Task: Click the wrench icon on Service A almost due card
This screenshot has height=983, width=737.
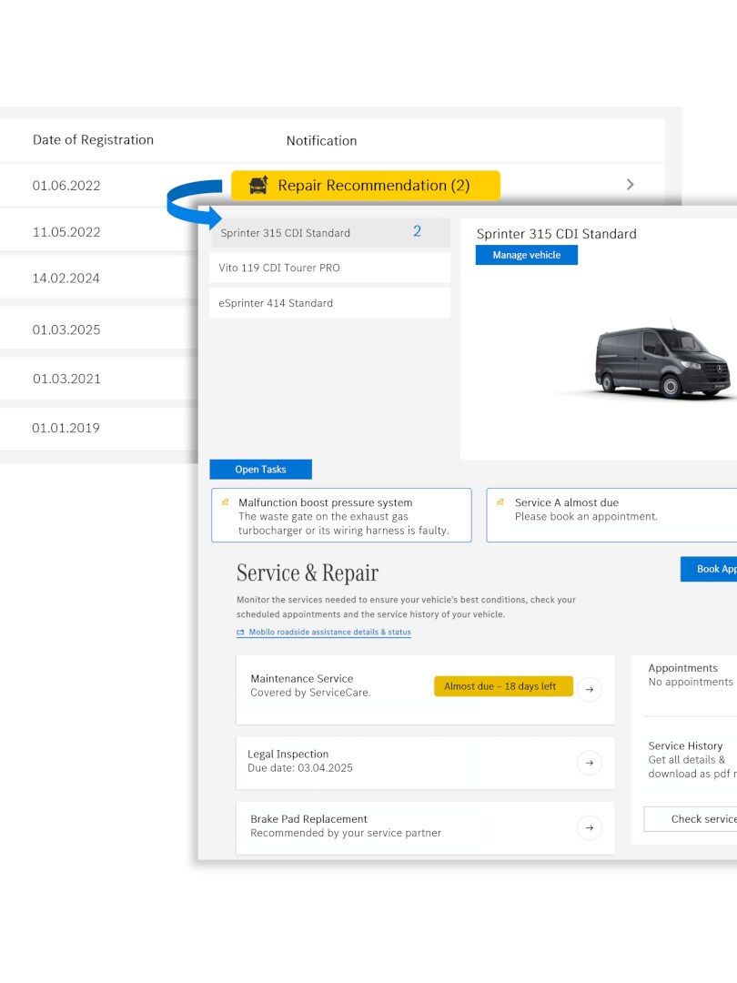Action: [x=500, y=502]
